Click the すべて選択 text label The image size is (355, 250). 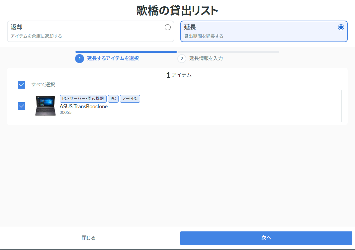pos(43,85)
